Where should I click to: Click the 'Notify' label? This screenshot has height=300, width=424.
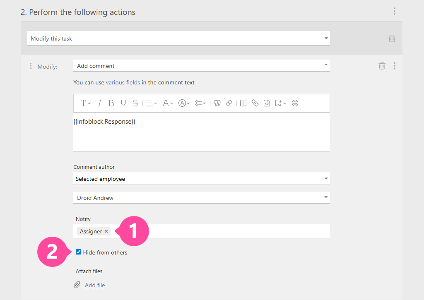pos(83,219)
